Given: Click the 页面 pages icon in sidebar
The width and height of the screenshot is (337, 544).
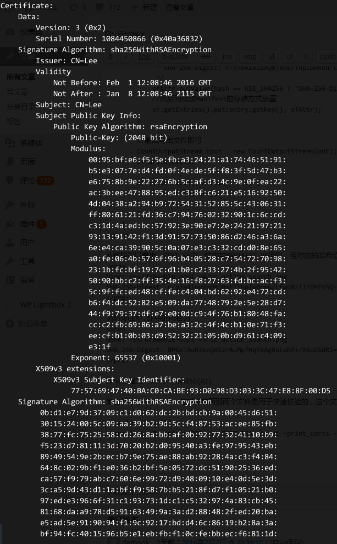Looking at the screenshot, I should click(10, 161).
